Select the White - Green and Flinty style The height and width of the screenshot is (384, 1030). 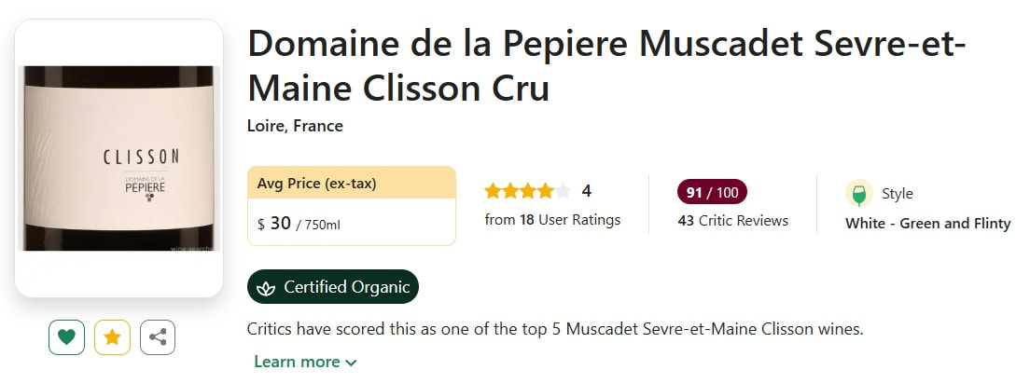(927, 224)
